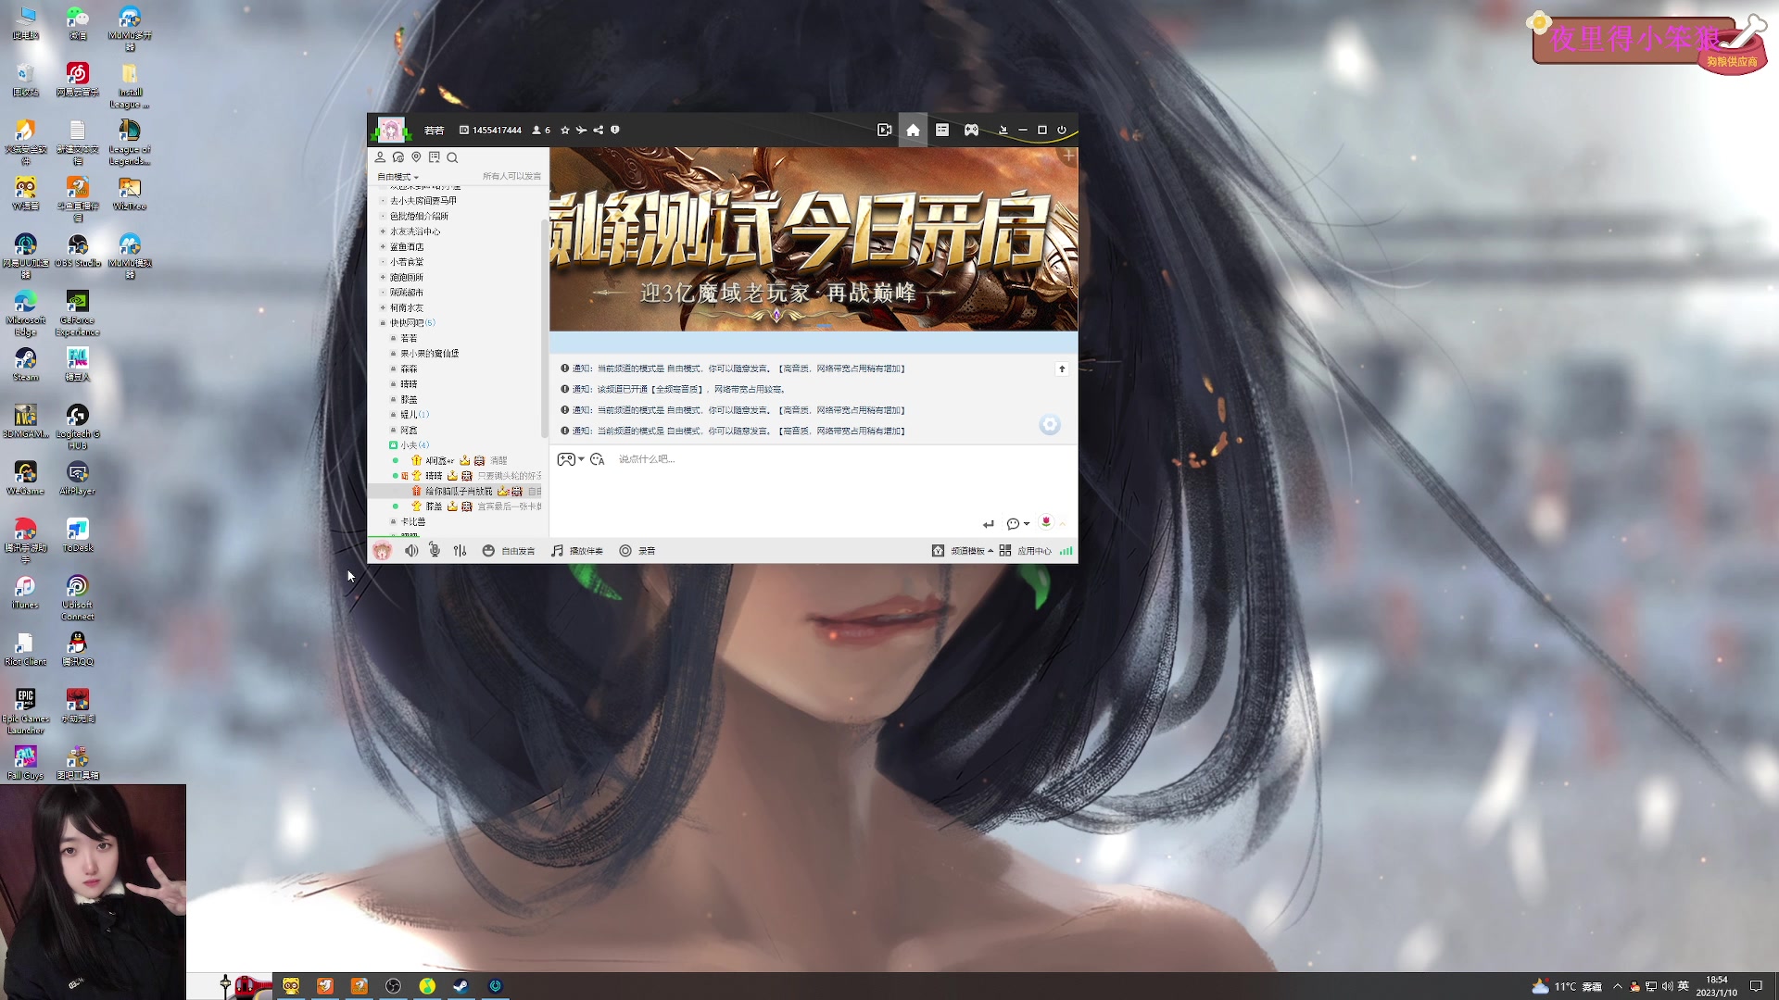This screenshot has width=1779, height=1000.
Task: Click the power exit-channel icon
Action: (x=1062, y=130)
